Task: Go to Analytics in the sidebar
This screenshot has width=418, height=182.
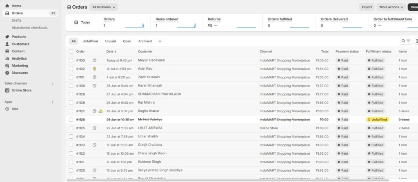Action: [19, 58]
